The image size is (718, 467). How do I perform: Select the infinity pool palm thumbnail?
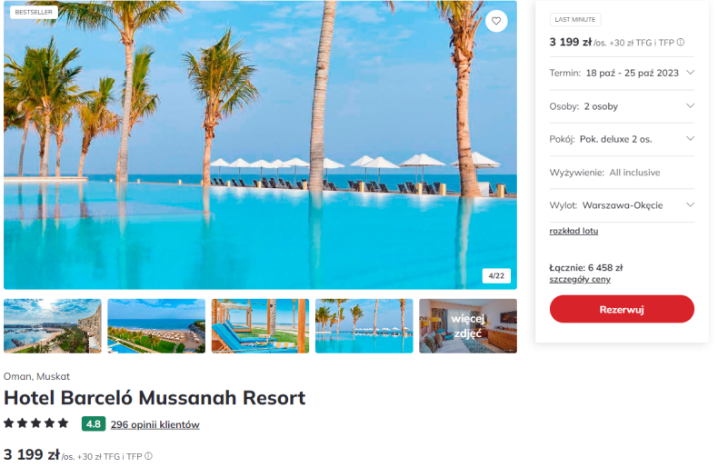pyautogui.click(x=364, y=326)
